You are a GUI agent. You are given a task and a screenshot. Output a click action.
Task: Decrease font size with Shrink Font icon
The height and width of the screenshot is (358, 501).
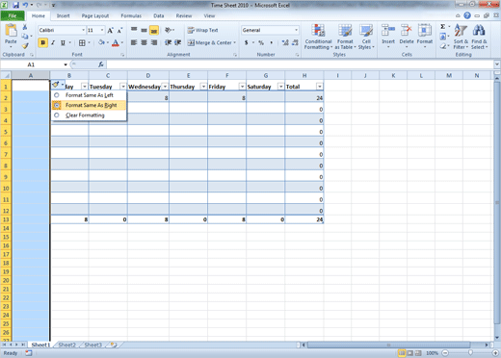(x=119, y=31)
